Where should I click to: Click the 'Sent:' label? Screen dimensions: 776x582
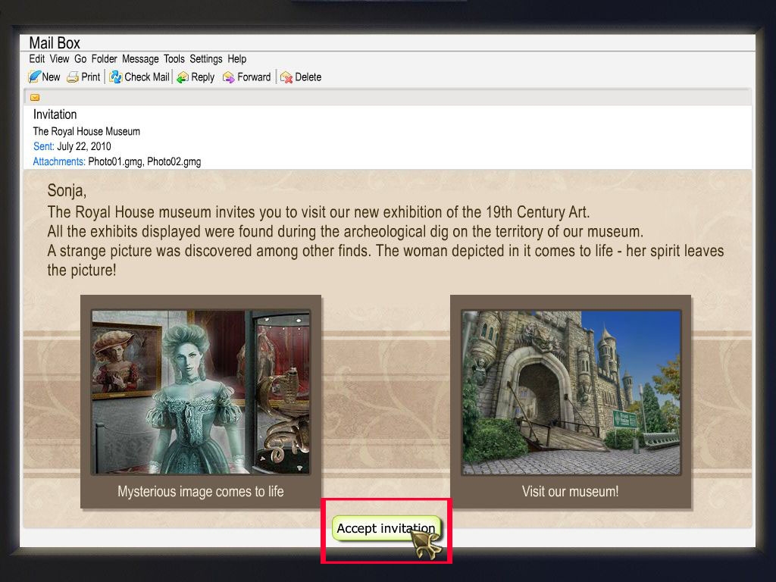point(43,146)
